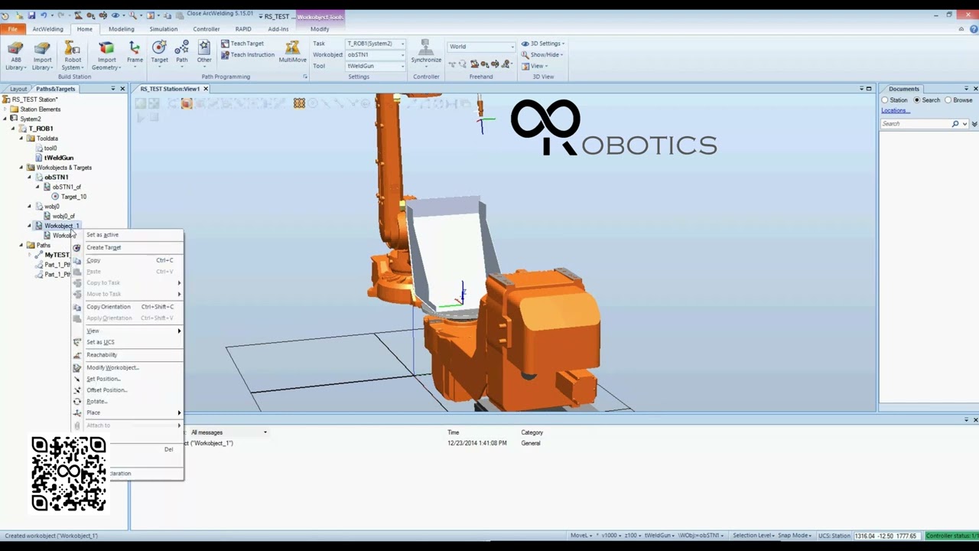979x551 pixels.
Task: Choose Create Target from context menu
Action: [x=103, y=247]
